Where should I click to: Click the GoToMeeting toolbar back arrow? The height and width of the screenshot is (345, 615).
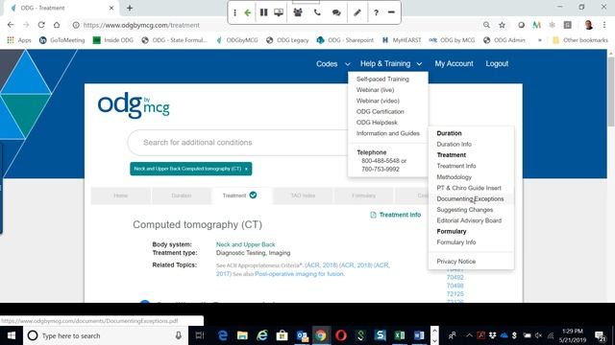[248, 12]
